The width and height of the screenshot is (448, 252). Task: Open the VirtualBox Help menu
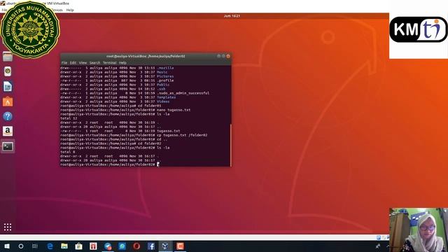click(x=70, y=10)
